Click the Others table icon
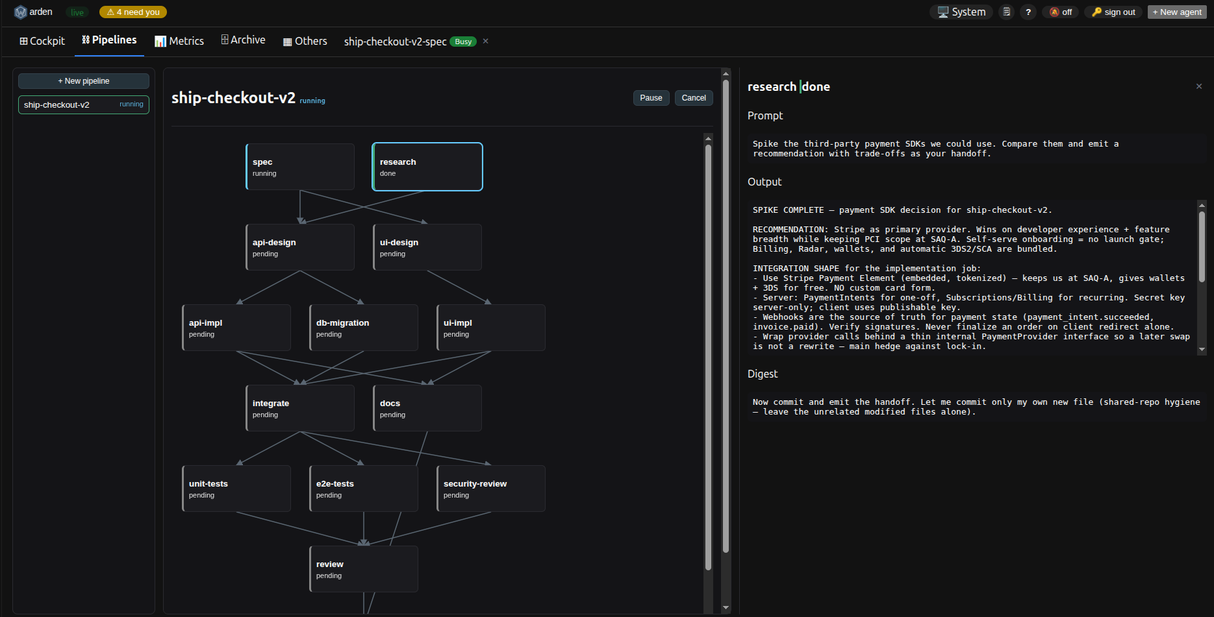 [x=288, y=42]
